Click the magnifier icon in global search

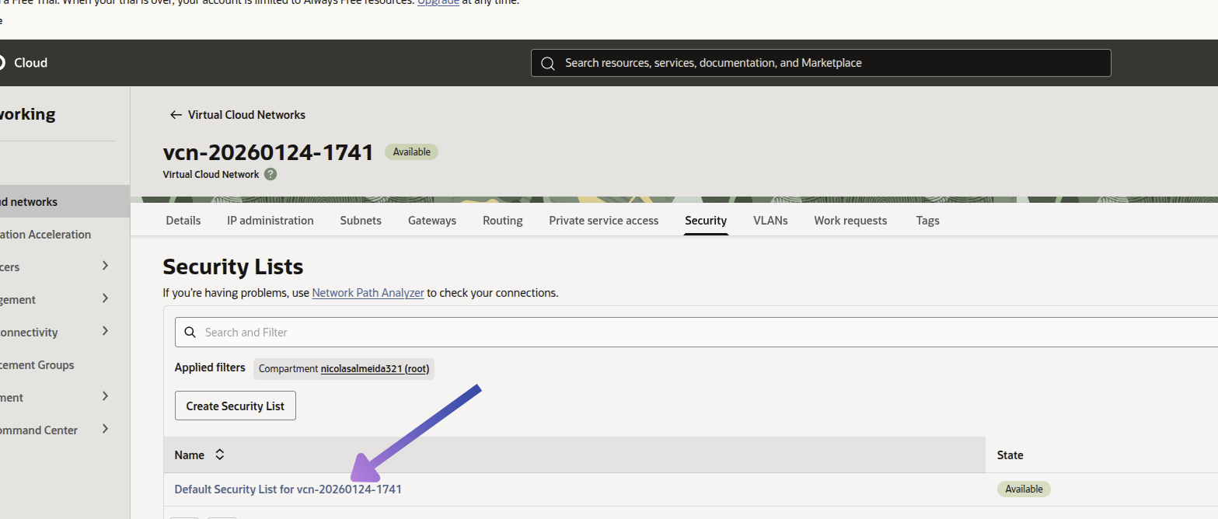[548, 63]
